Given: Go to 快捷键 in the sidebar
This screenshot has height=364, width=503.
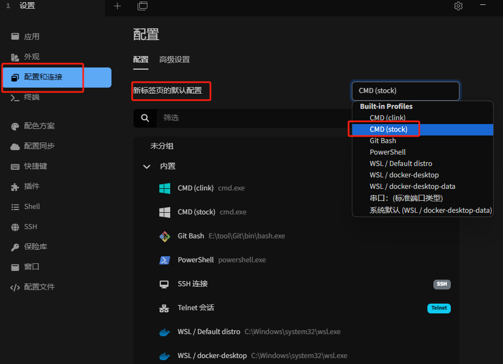Looking at the screenshot, I should tap(35, 166).
